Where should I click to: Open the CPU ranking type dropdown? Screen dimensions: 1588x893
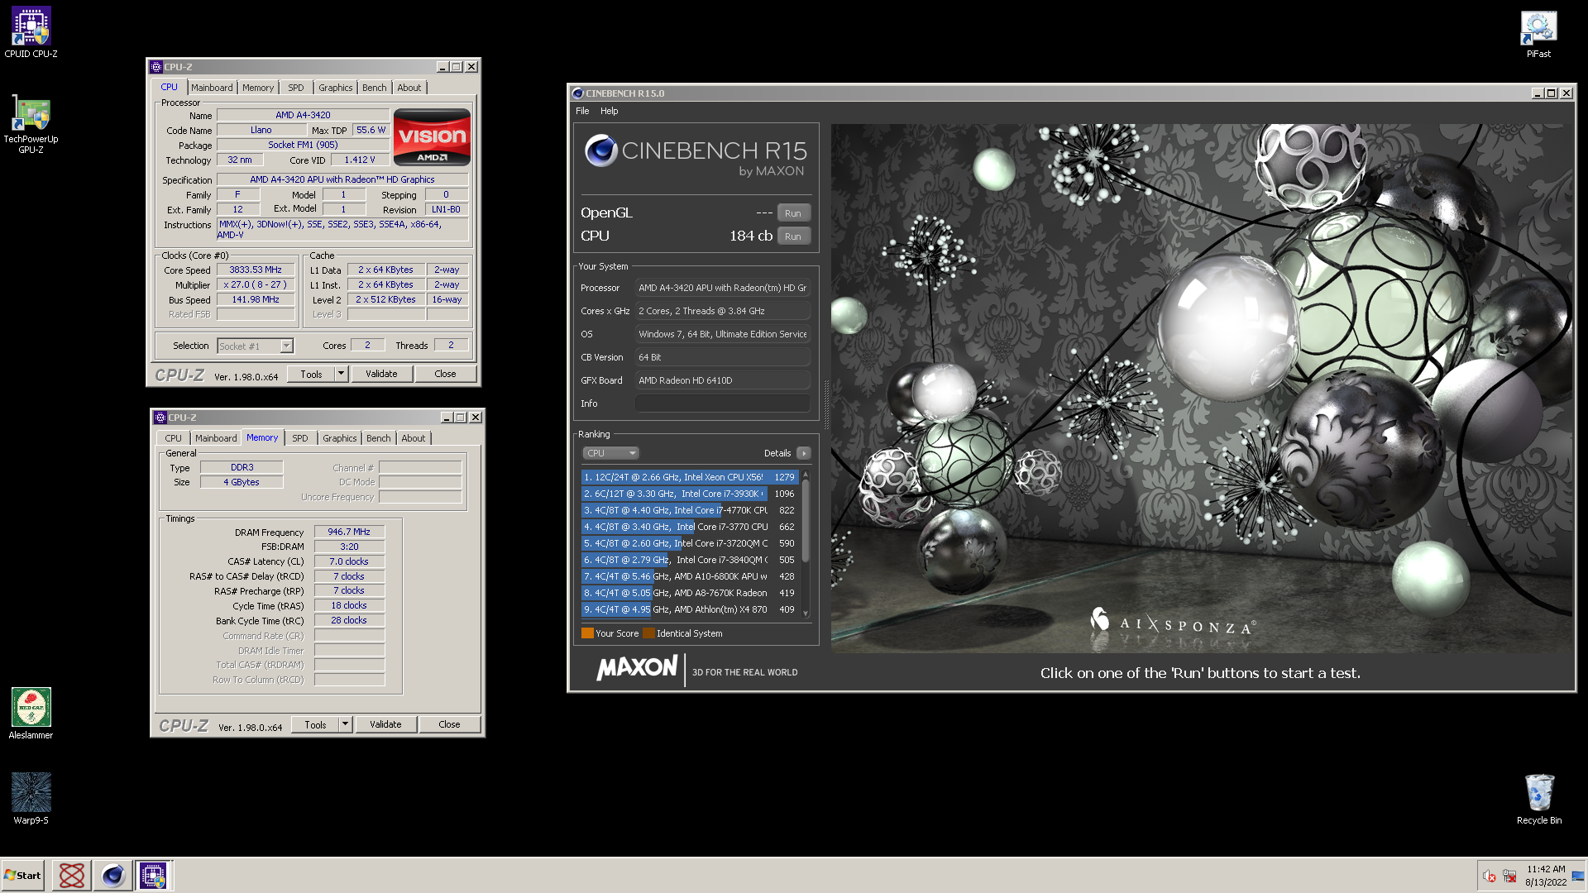(611, 453)
